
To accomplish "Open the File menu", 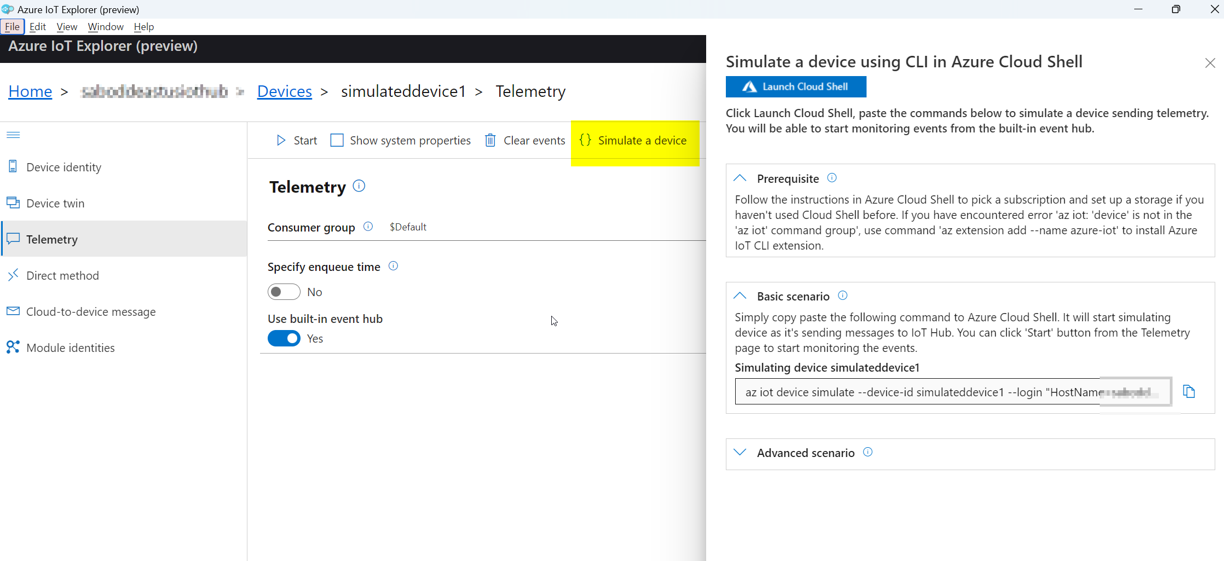I will pyautogui.click(x=12, y=27).
